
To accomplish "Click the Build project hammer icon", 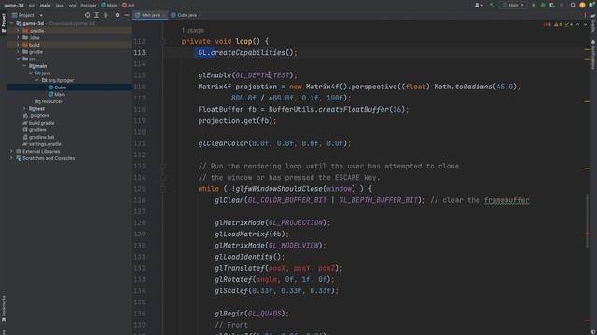I will (x=493, y=6).
